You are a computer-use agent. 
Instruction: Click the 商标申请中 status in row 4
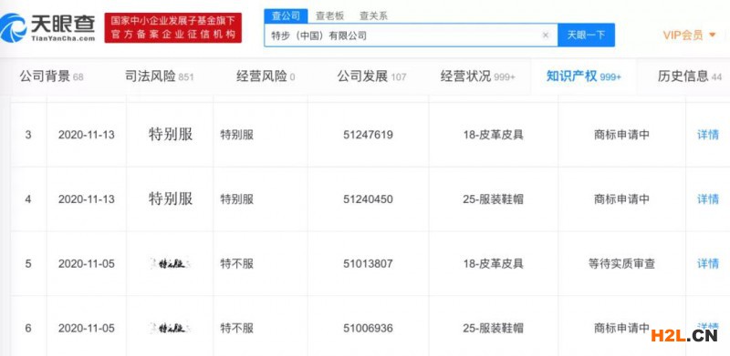621,199
